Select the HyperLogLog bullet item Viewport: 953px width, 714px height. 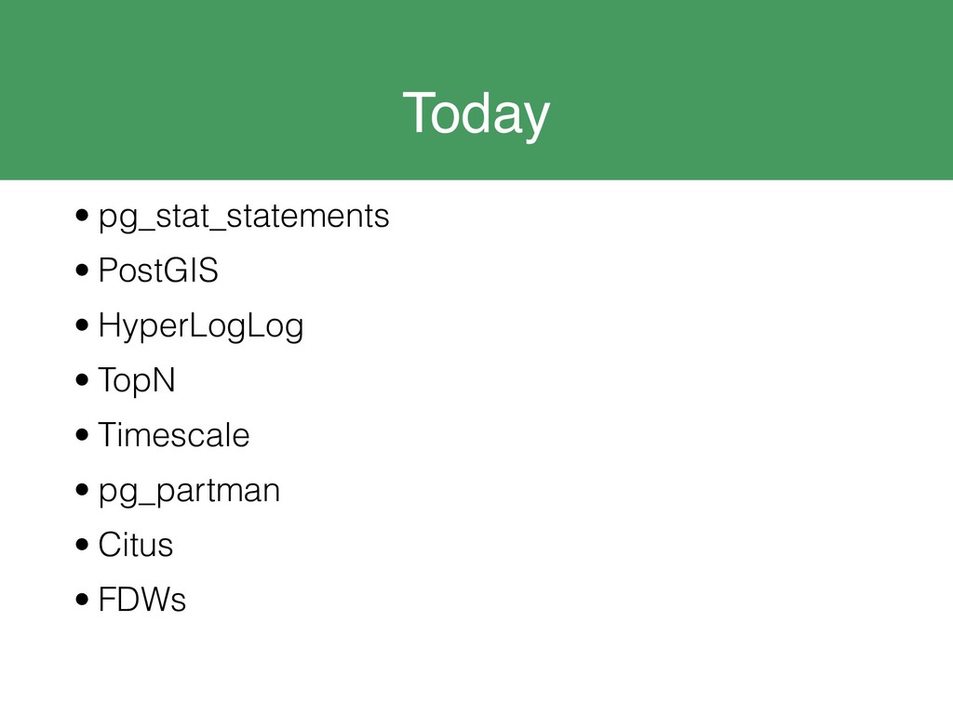point(201,326)
